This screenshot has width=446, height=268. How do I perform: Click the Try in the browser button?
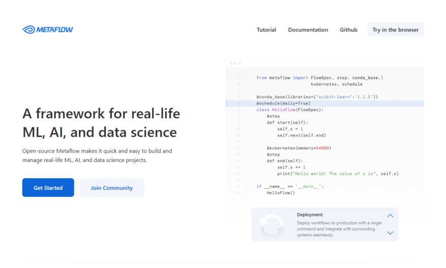tap(395, 29)
